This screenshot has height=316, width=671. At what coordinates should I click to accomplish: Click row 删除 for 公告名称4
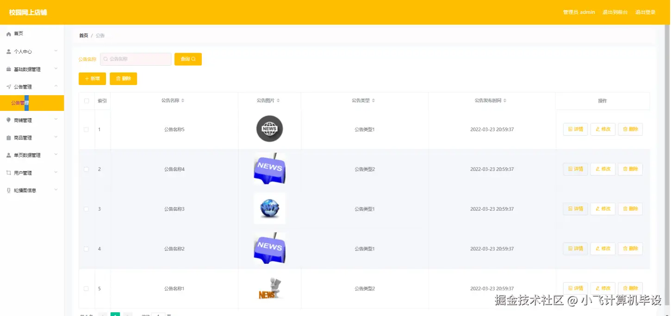pos(630,169)
